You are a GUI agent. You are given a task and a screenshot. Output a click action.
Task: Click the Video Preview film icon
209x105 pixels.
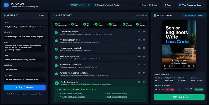point(155,15)
